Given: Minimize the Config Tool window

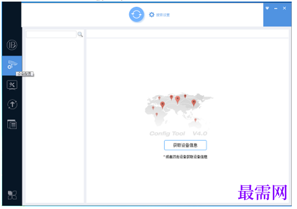Looking at the screenshot, I should point(276,8).
